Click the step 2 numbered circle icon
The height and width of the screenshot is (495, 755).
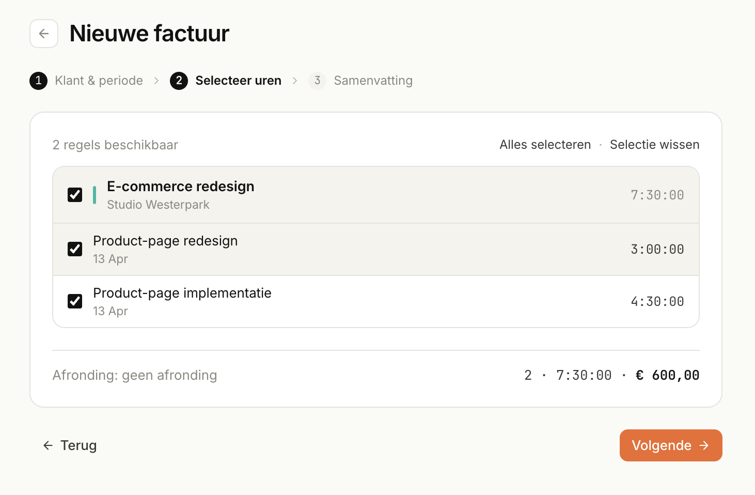click(x=179, y=81)
